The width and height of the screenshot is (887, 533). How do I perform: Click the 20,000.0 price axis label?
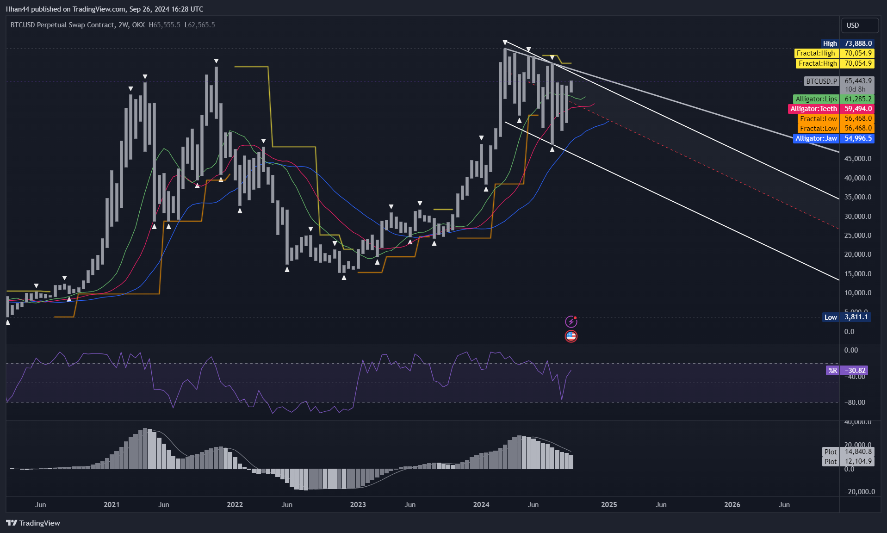pyautogui.click(x=858, y=254)
